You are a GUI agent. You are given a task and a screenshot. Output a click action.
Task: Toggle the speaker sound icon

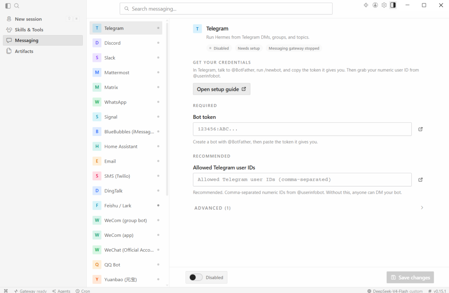[x=366, y=5]
